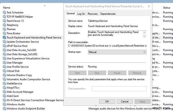The height and width of the screenshot is (111, 173).
Task: Select the Update Orchestrator Service row
Action: [x=23, y=42]
